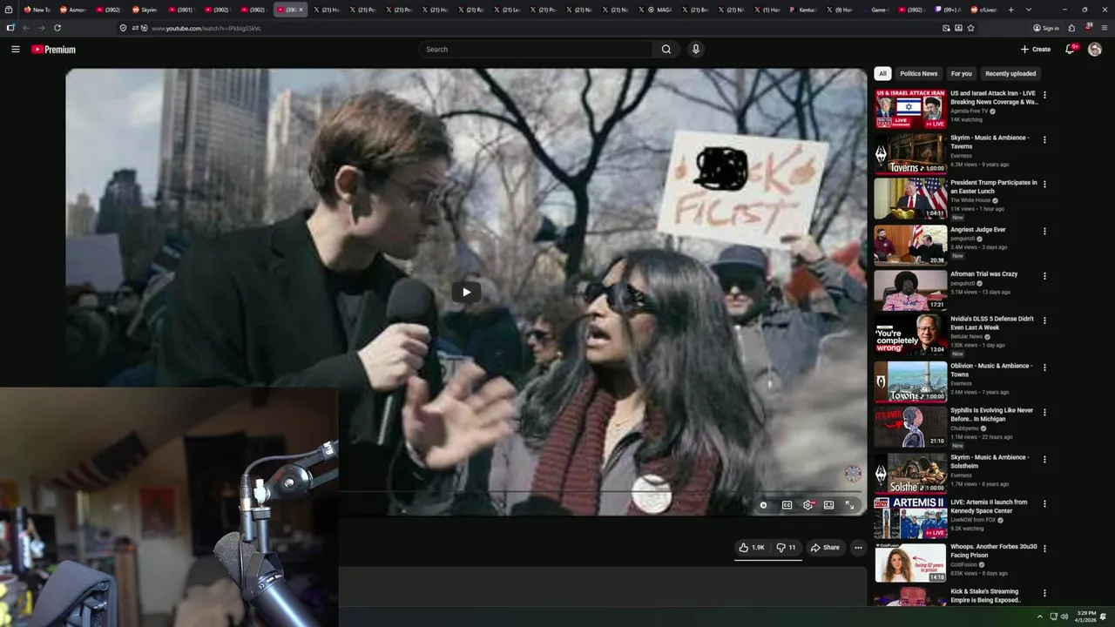
Task: Open menu for Afroman Trial was Crazy video
Action: (x=1044, y=276)
